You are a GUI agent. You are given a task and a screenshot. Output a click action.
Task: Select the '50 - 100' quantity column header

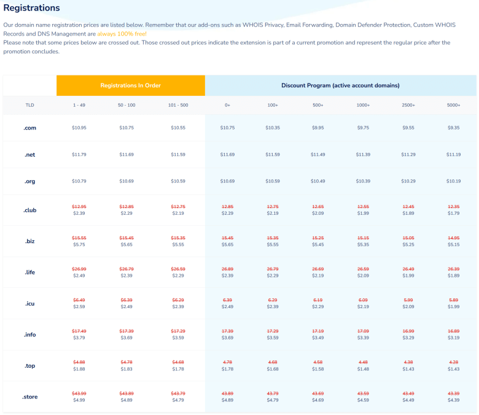point(127,105)
